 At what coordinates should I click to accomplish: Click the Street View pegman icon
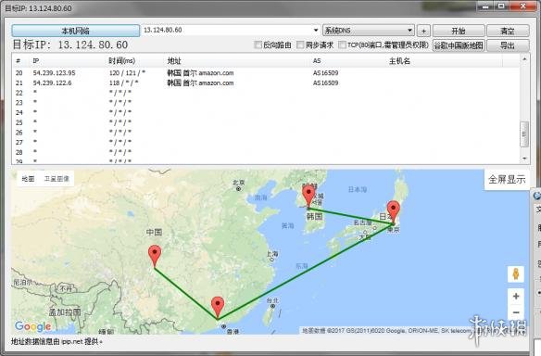[x=516, y=273]
